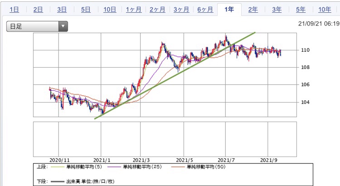Show the 6ヶ月 chart range

(x=205, y=10)
